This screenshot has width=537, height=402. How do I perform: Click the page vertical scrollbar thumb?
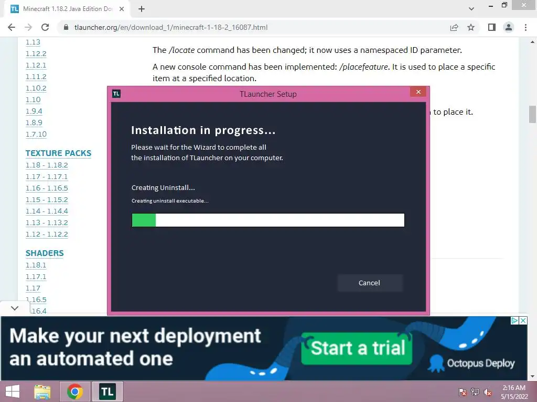[532, 114]
